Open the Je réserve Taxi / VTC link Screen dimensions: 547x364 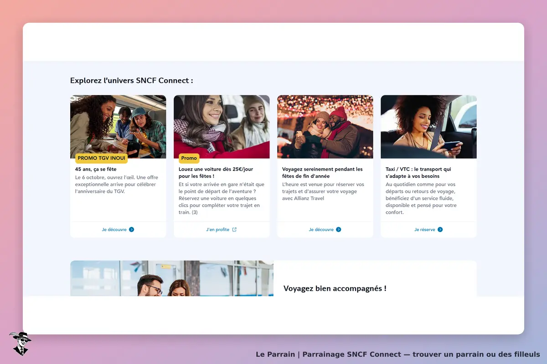pos(428,230)
